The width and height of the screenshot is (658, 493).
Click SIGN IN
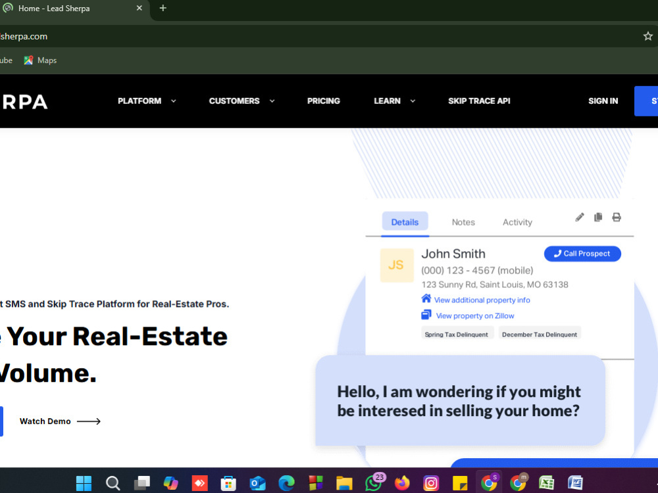point(603,101)
